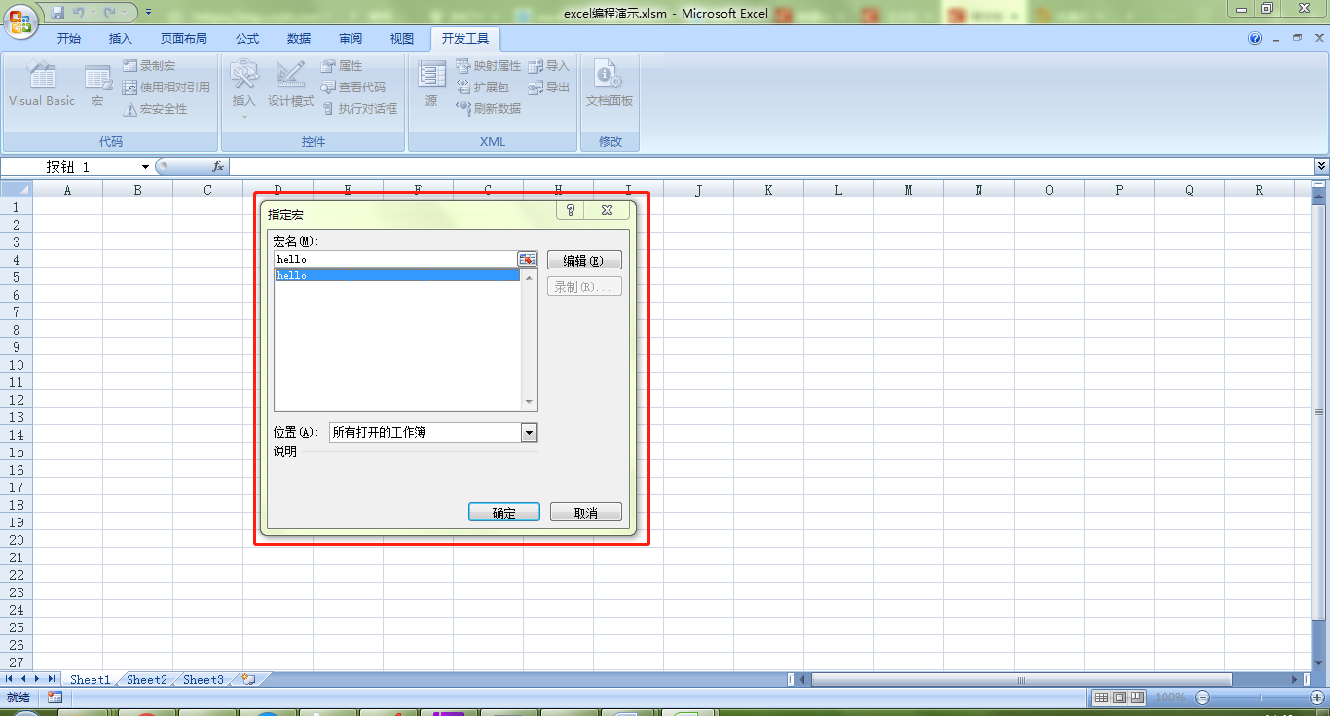Open the 插入 controls dropdown
Image resolution: width=1330 pixels, height=716 pixels.
click(243, 89)
